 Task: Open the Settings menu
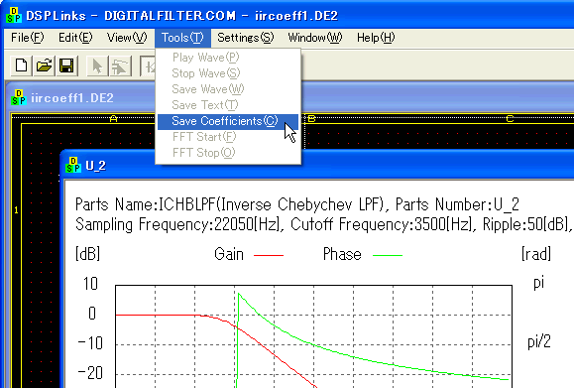click(245, 38)
